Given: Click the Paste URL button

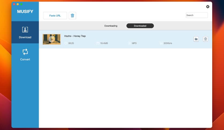Looking at the screenshot, I should (55, 16).
